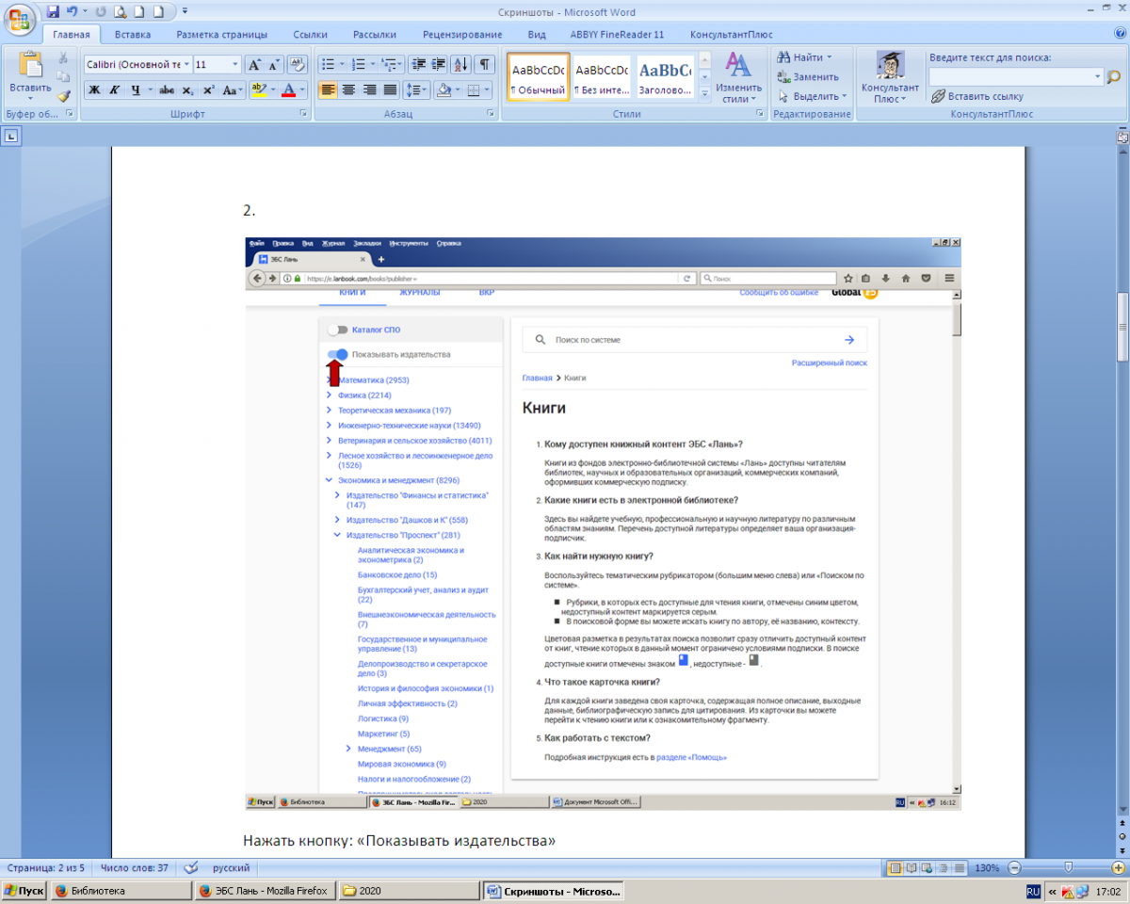This screenshot has width=1130, height=904.
Task: Open the Office button menu
Action: tap(19, 20)
